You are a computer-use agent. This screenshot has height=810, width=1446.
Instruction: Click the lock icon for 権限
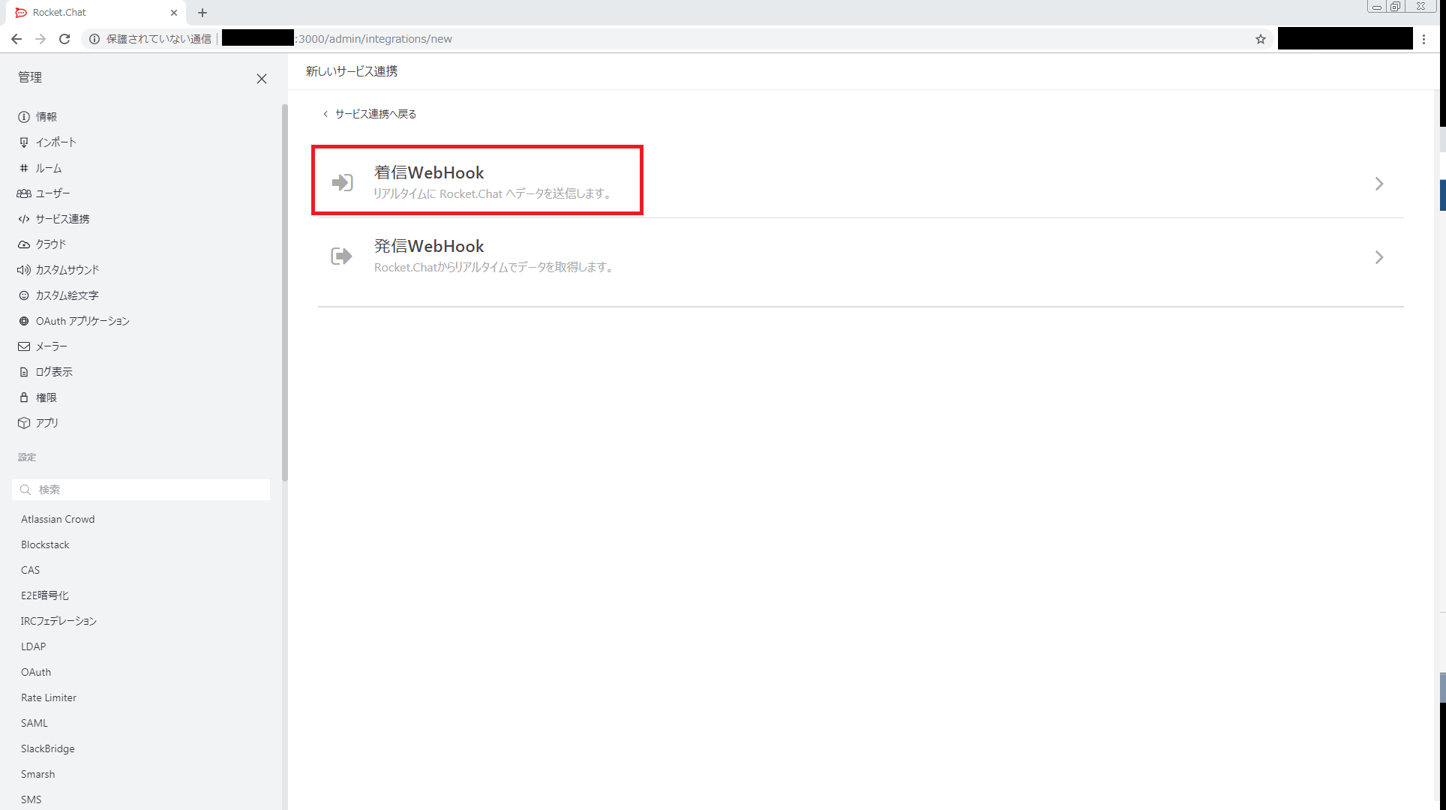pos(24,397)
